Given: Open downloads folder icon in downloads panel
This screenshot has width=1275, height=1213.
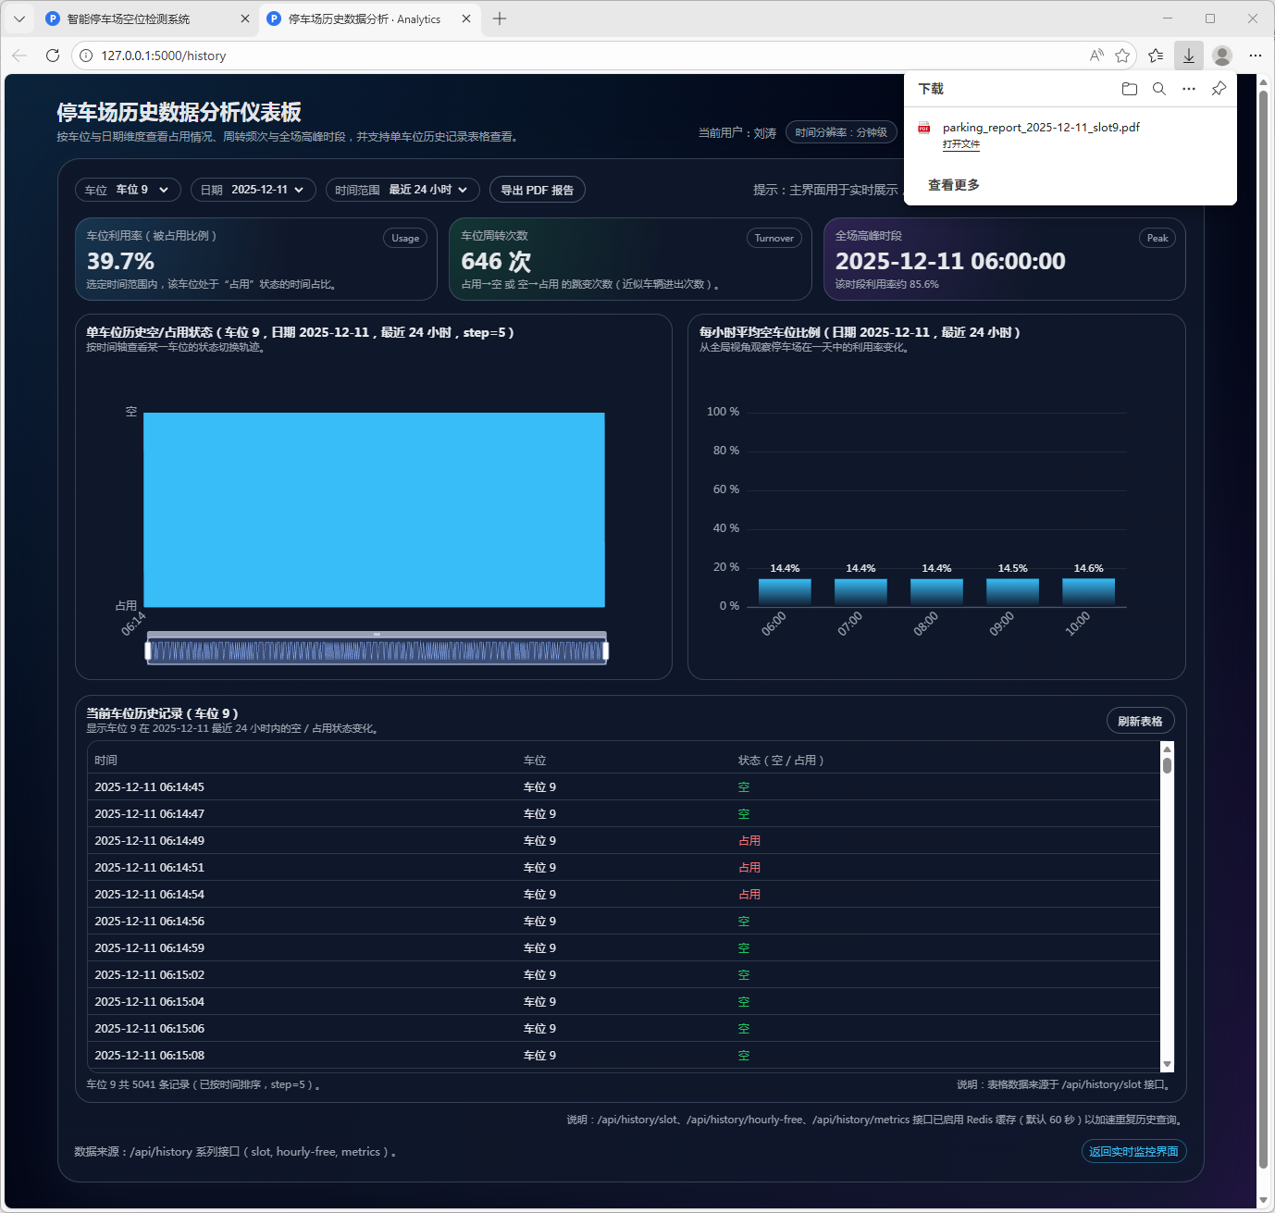Looking at the screenshot, I should 1130,89.
